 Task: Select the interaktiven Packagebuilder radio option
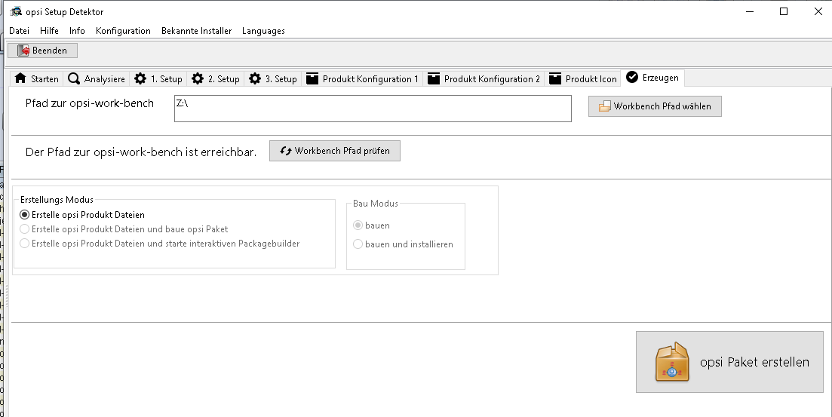(x=25, y=244)
